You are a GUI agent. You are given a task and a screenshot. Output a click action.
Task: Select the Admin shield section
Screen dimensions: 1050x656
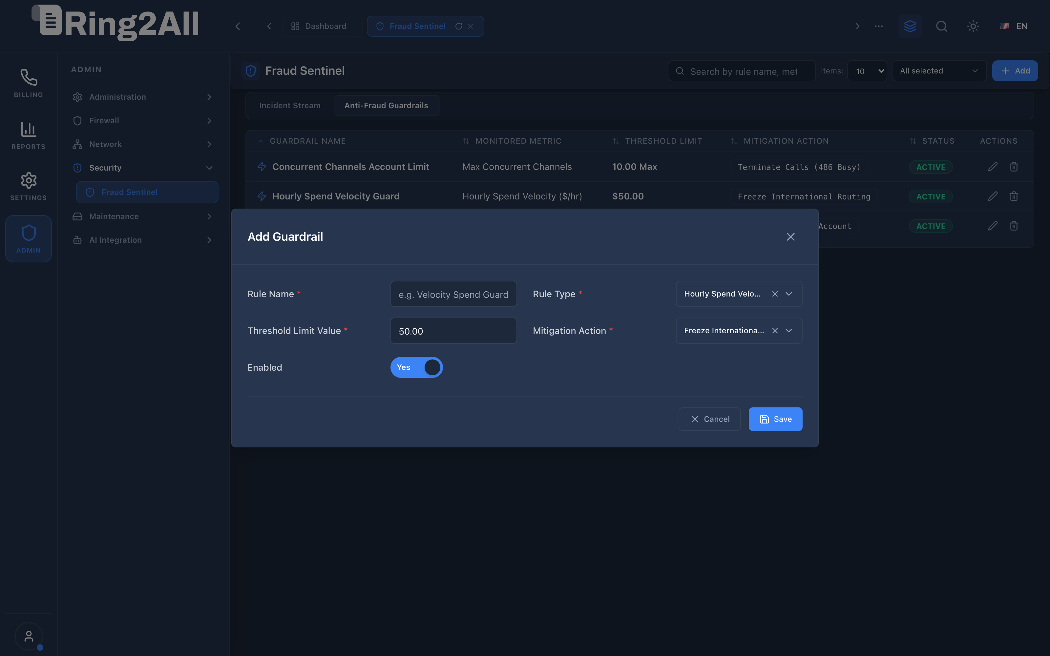(28, 238)
